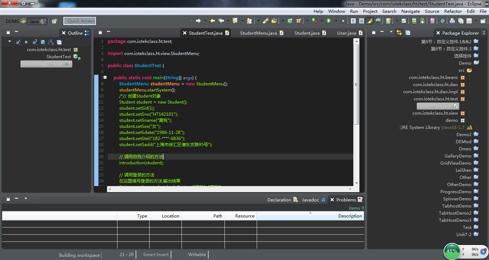
Task: Click the Print icon in the toolbar
Action: [452, 21]
